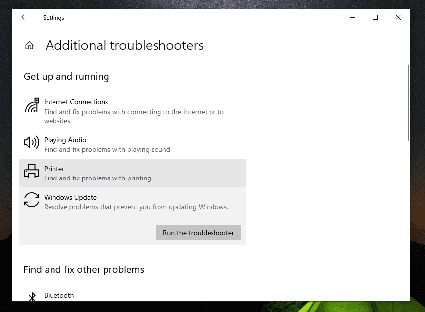Click the back arrow in the title bar
Screen dimensions: 425x312
[x=24, y=17]
